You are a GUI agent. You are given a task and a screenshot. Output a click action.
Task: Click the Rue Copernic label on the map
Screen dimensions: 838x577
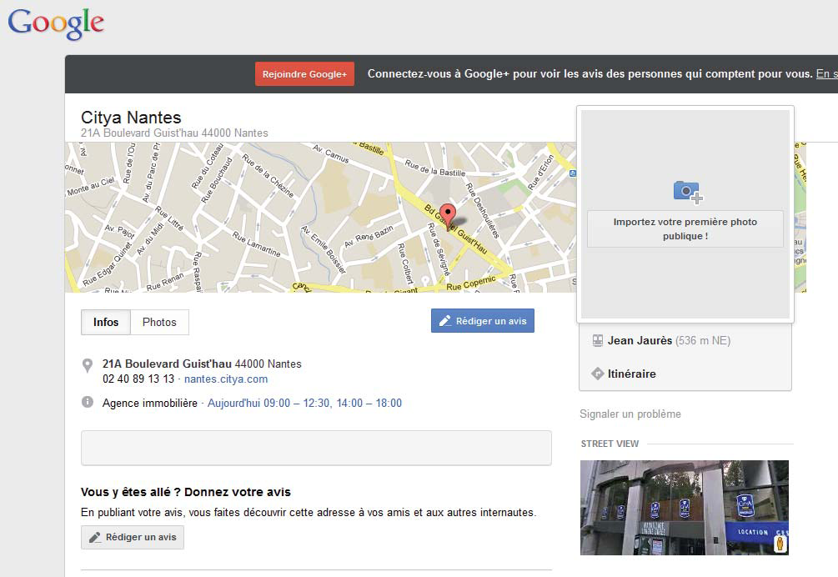pyautogui.click(x=471, y=283)
